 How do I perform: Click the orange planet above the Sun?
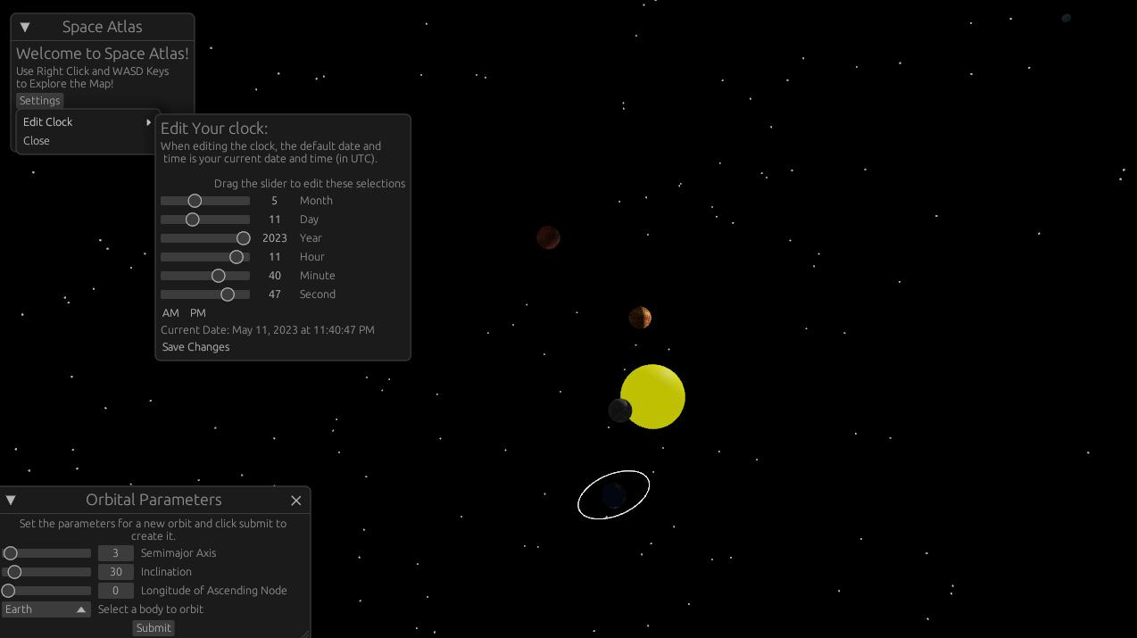click(640, 318)
